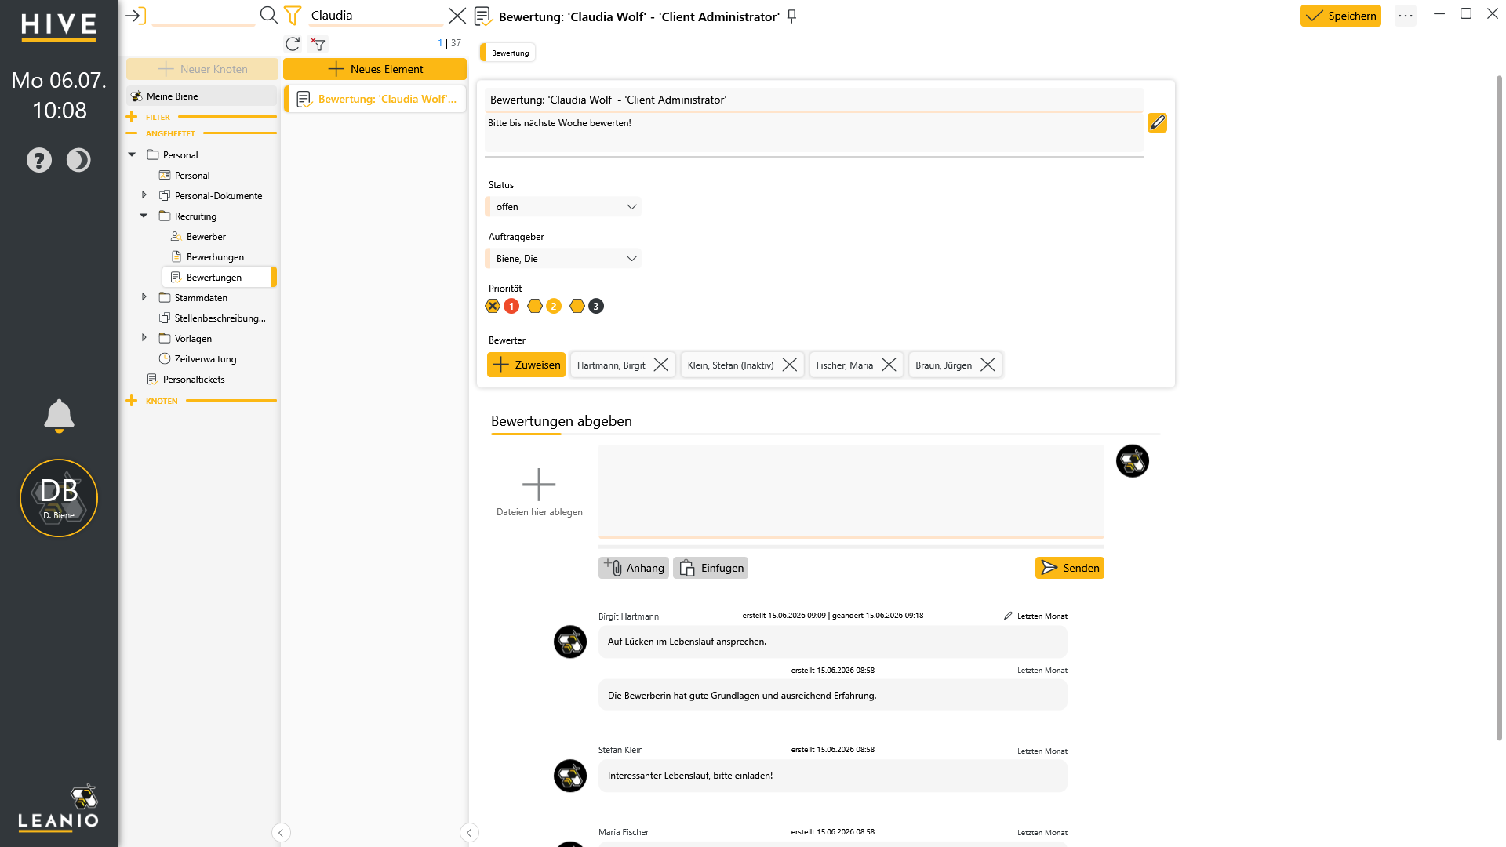The width and height of the screenshot is (1506, 847).
Task: Remove Fischer, Maria reviewer
Action: coord(889,365)
